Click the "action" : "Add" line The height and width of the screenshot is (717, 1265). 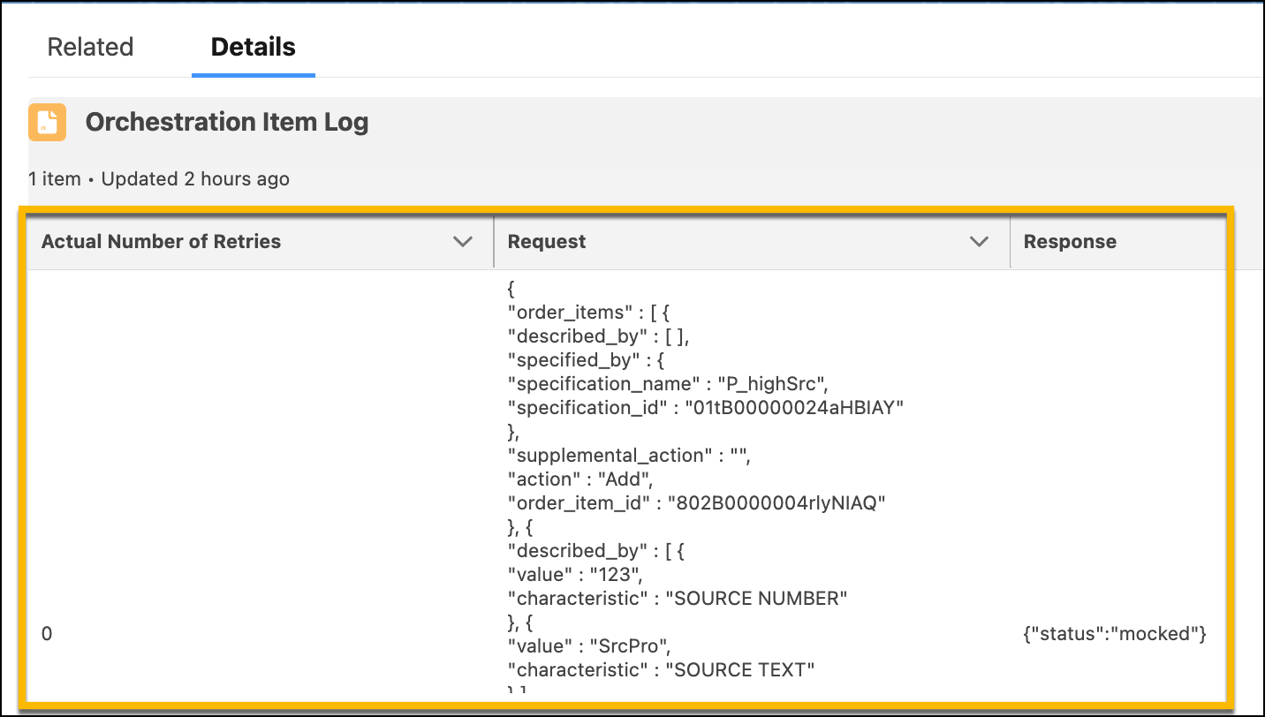coord(581,479)
